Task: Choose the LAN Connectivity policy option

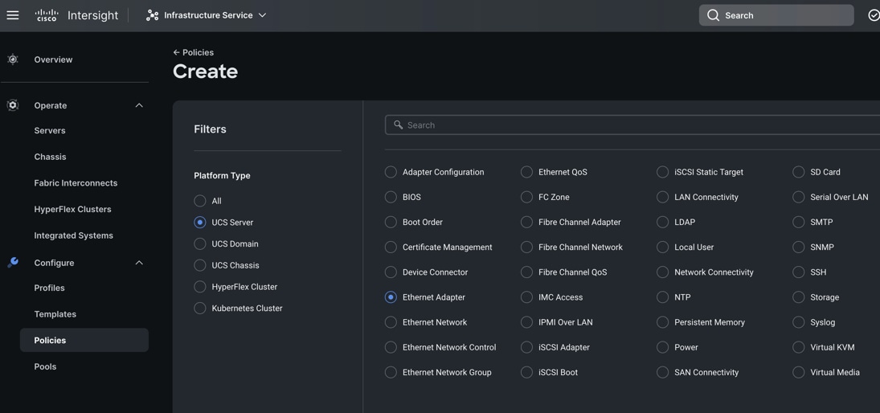Action: pos(662,197)
